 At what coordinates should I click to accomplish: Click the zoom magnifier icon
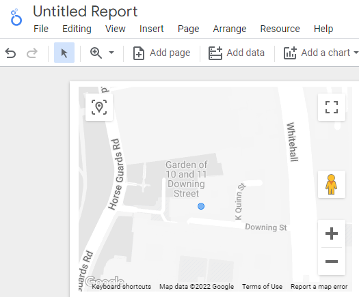[96, 53]
